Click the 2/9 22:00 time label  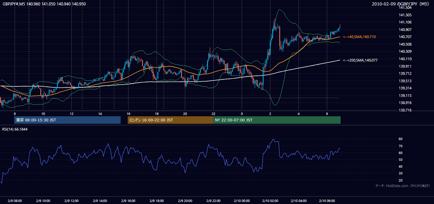pyautogui.click(x=213, y=201)
